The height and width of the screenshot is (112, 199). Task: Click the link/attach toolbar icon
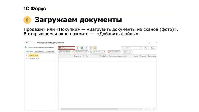(86, 48)
